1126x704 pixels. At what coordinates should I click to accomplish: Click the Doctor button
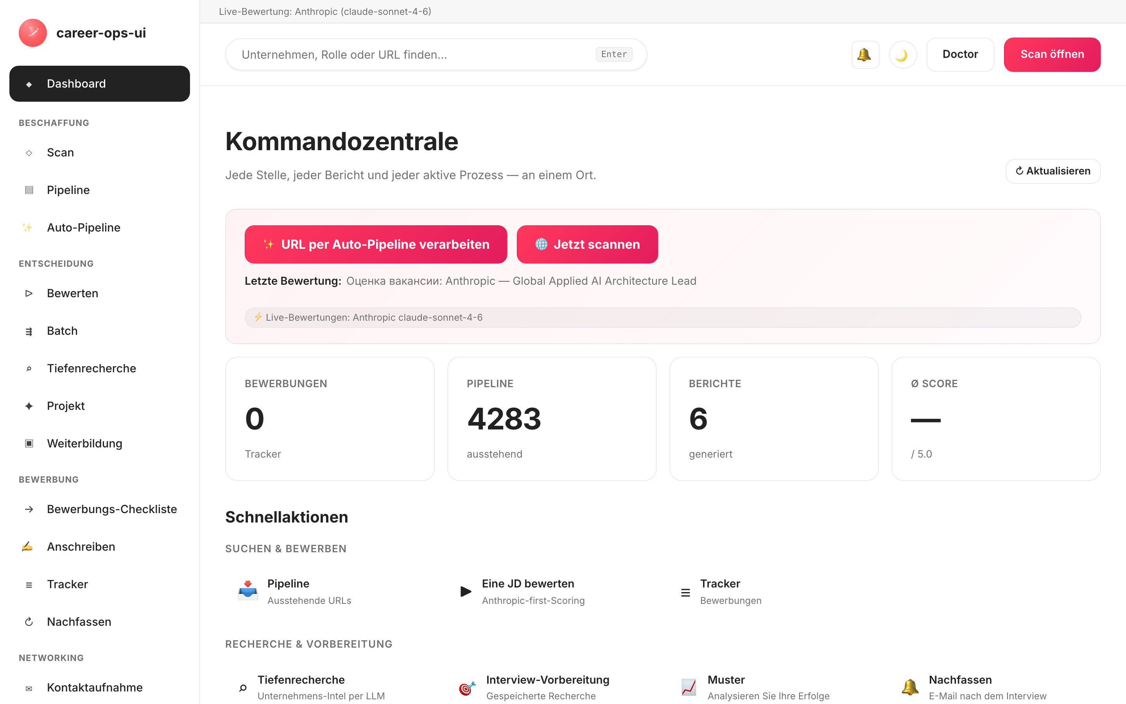point(960,54)
